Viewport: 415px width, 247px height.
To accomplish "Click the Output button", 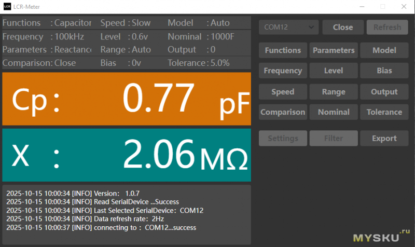I will pyautogui.click(x=384, y=92).
